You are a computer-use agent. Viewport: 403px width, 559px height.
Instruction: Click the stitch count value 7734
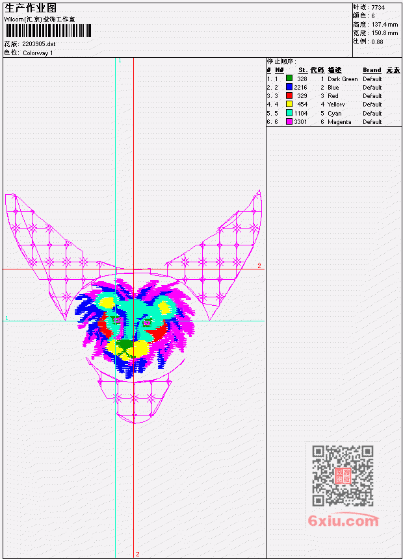click(378, 8)
